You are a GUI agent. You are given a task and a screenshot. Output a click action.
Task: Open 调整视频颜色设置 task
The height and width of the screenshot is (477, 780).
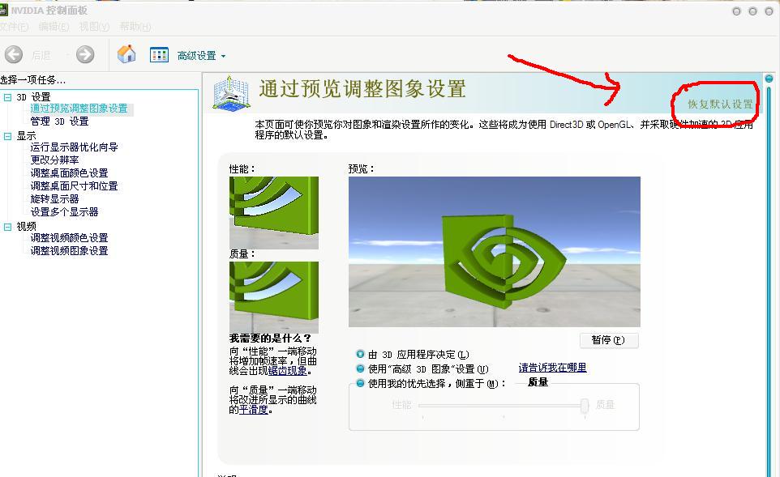[x=69, y=238]
